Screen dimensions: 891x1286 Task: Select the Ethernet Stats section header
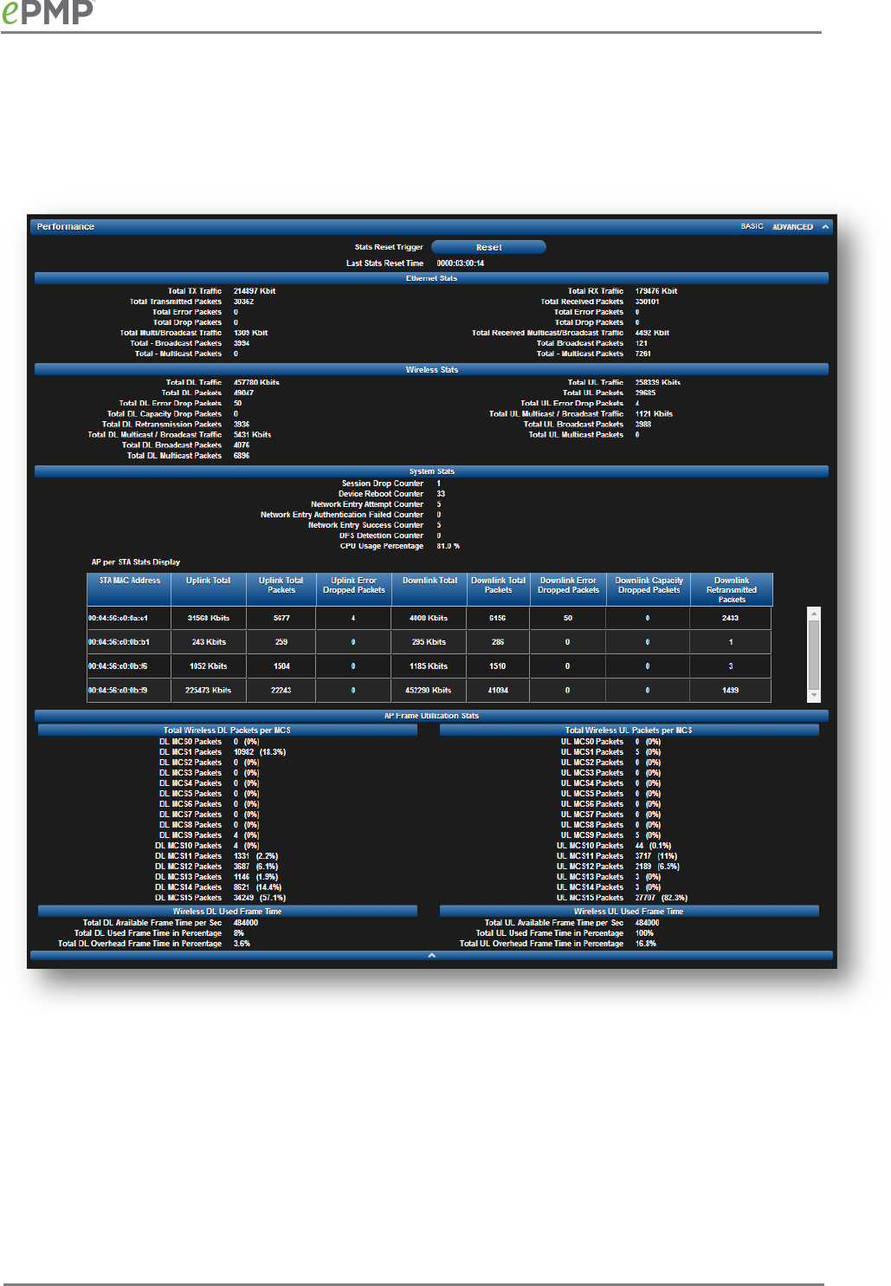pyautogui.click(x=431, y=278)
